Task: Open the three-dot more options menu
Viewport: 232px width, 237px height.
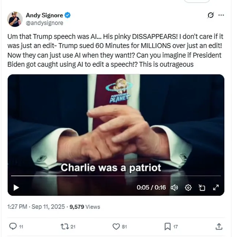Action: click(221, 16)
